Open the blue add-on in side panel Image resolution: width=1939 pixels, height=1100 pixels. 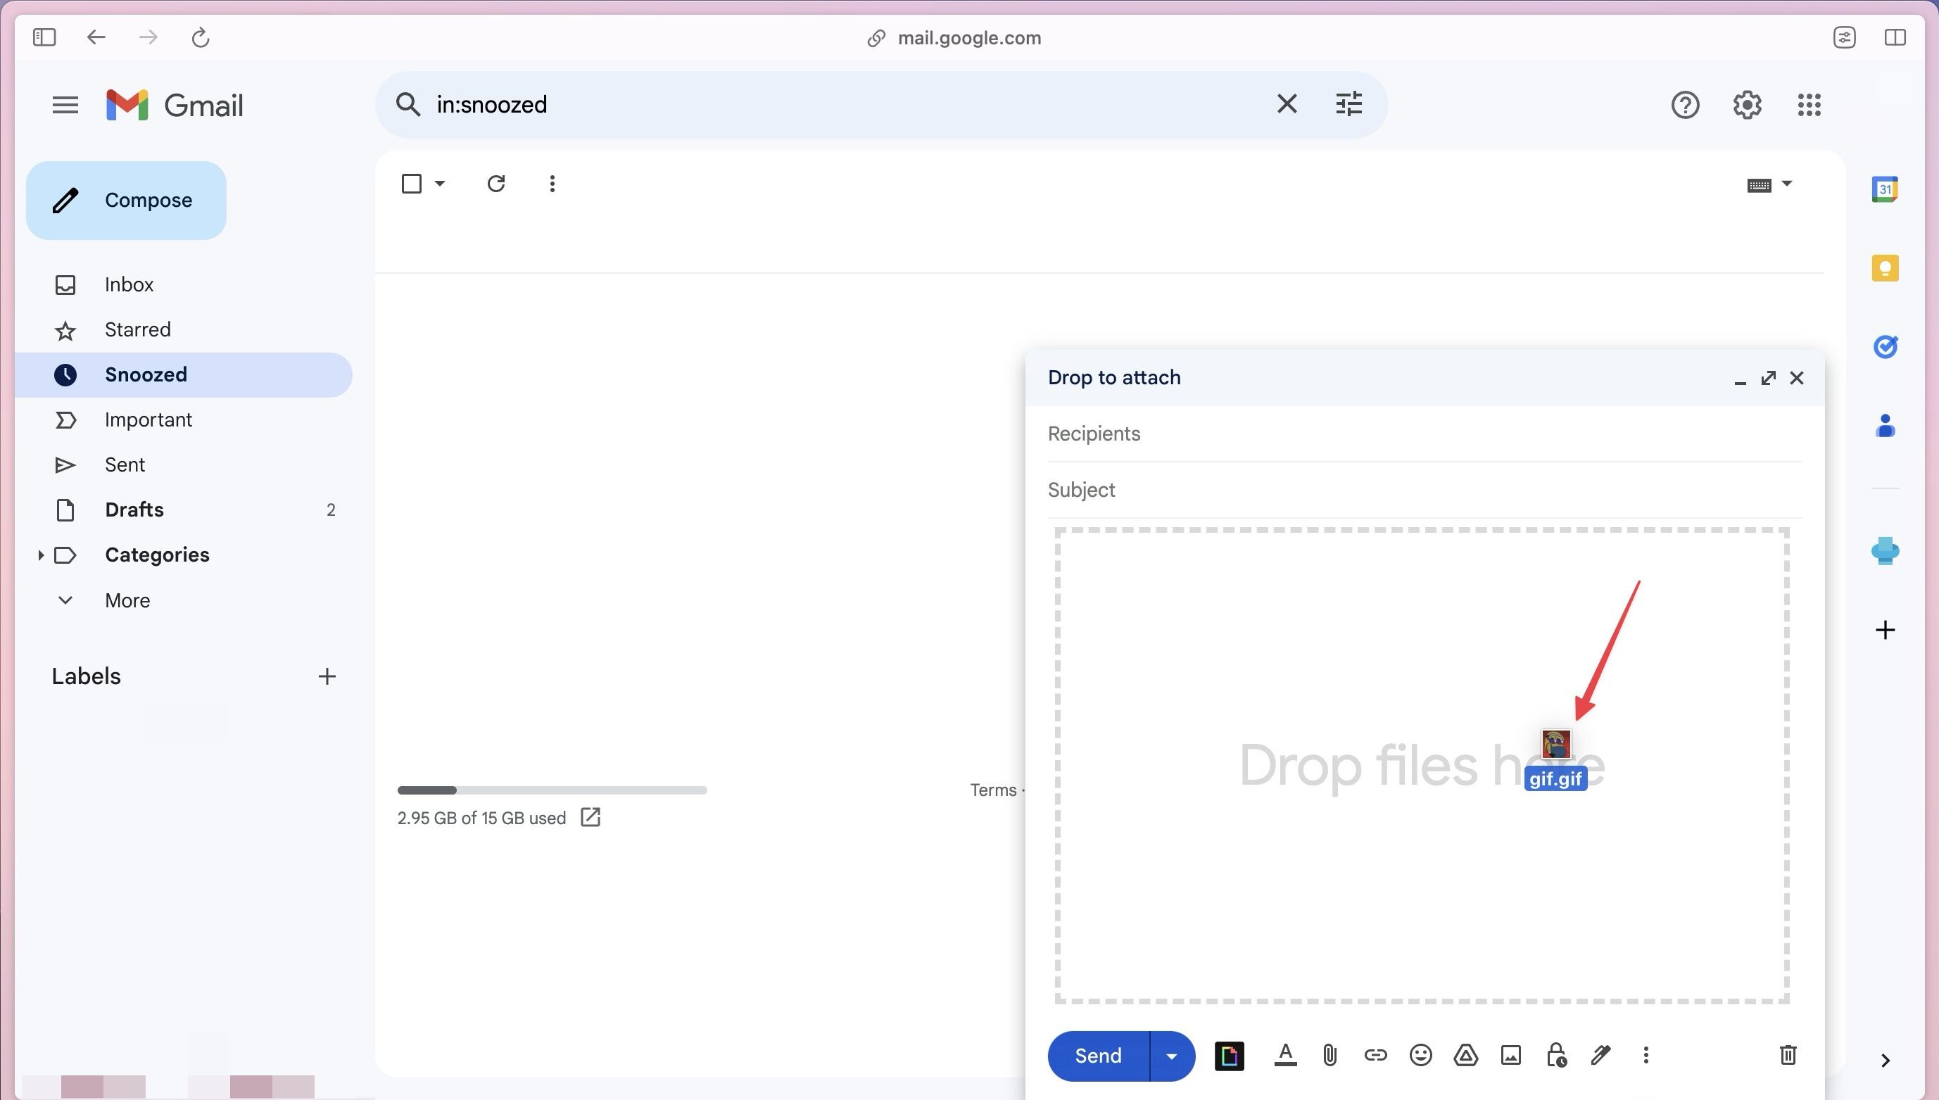click(1885, 551)
